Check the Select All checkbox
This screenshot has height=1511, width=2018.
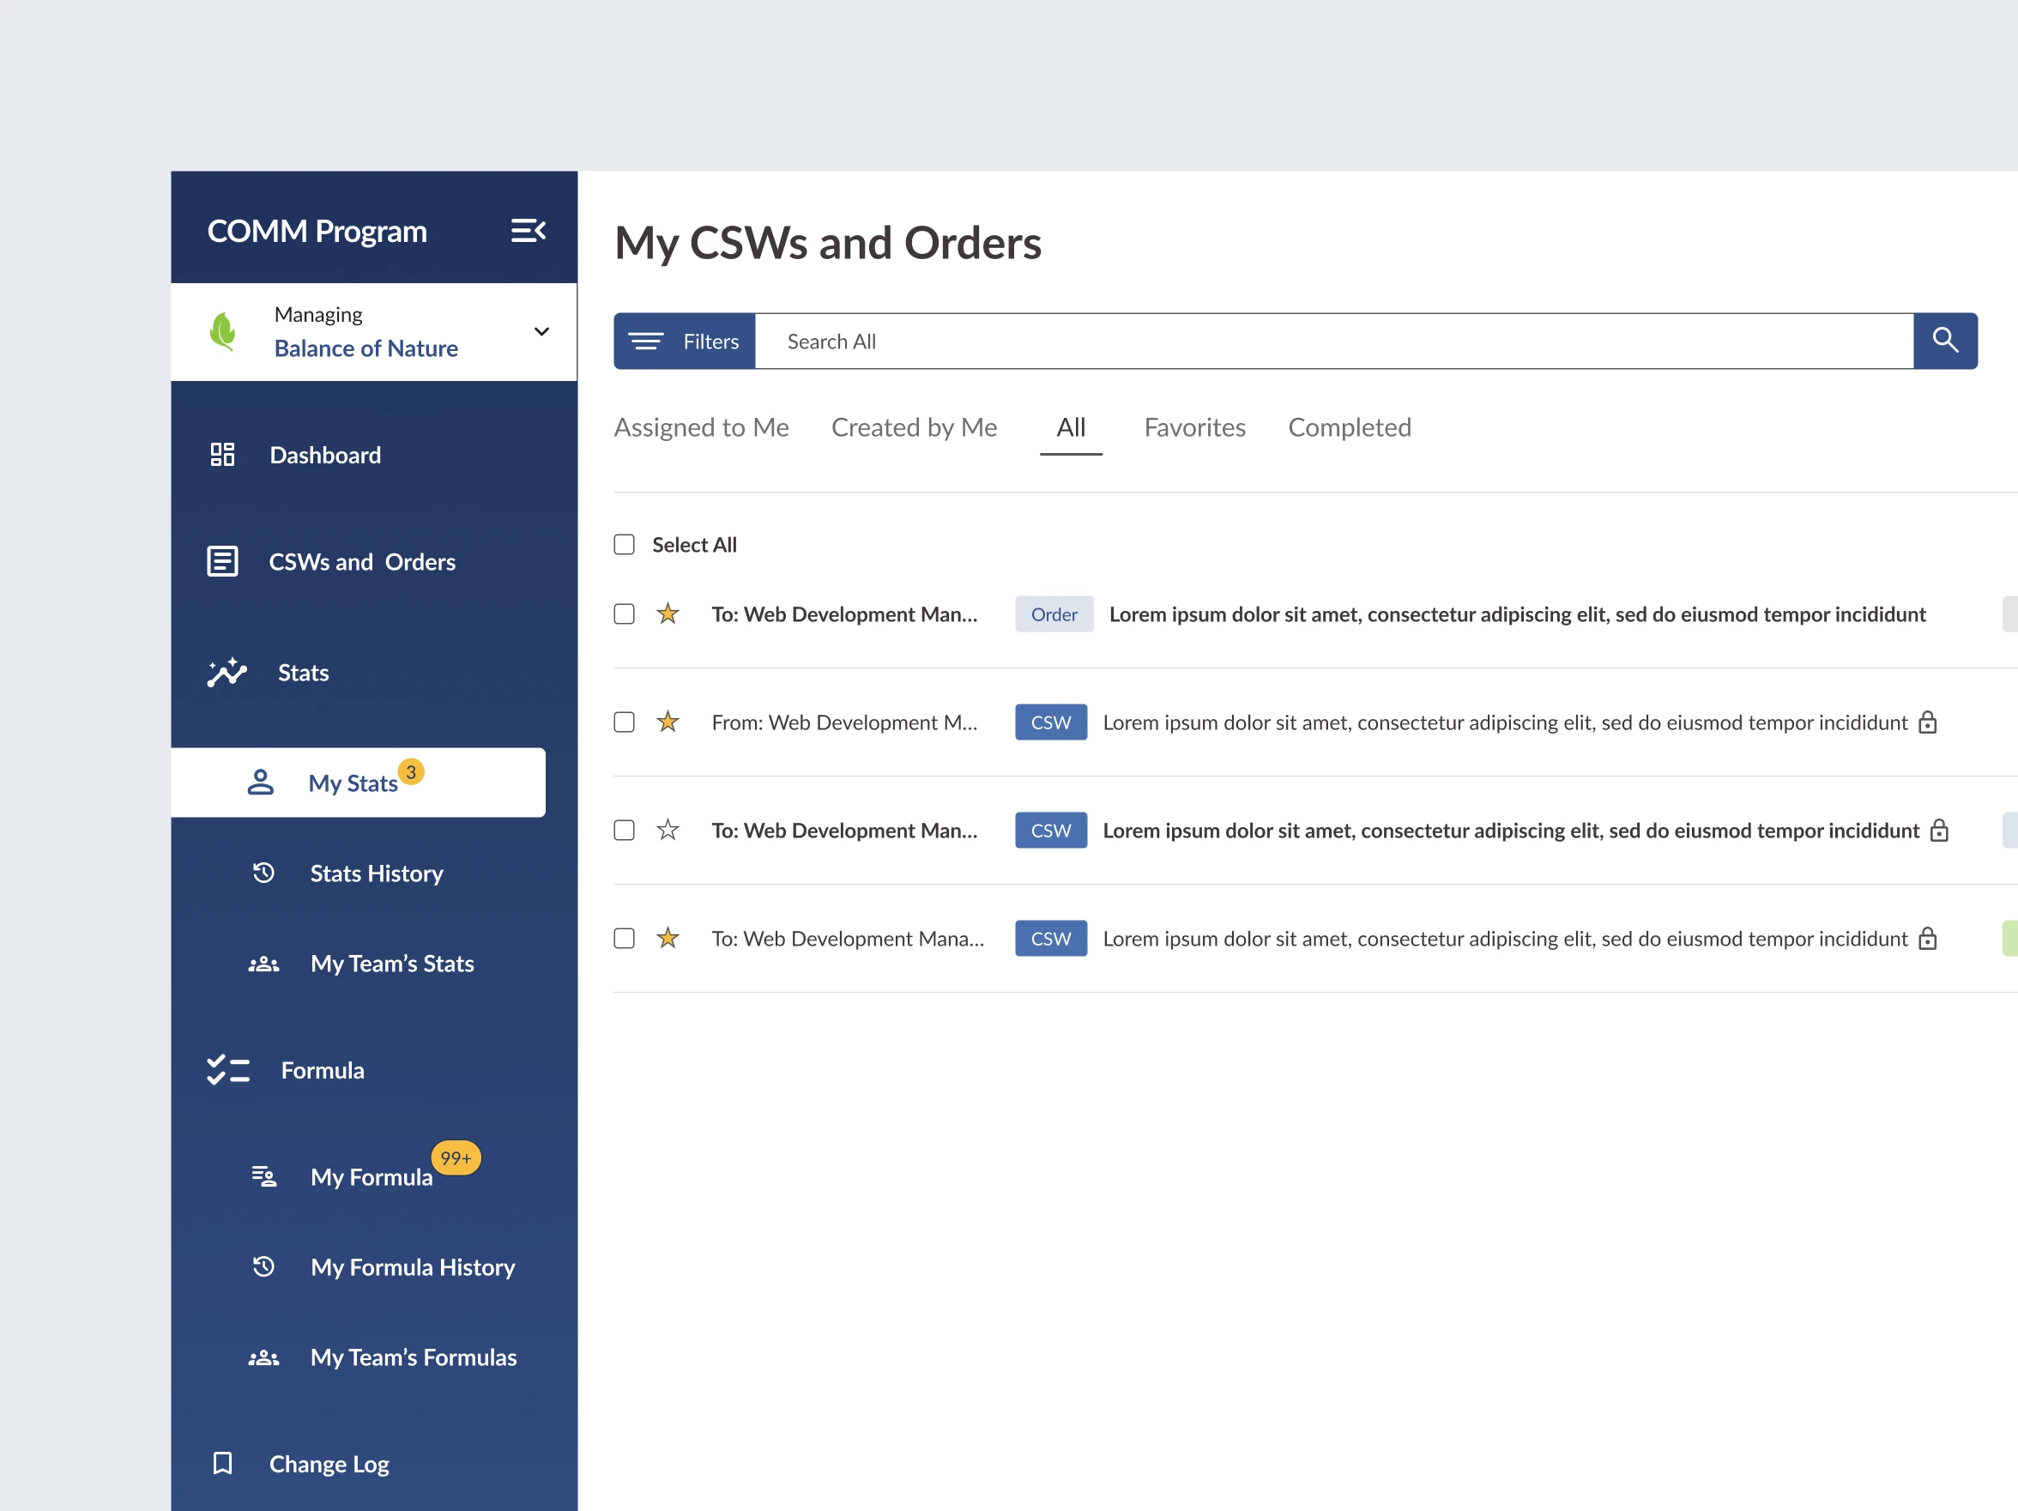[624, 545]
